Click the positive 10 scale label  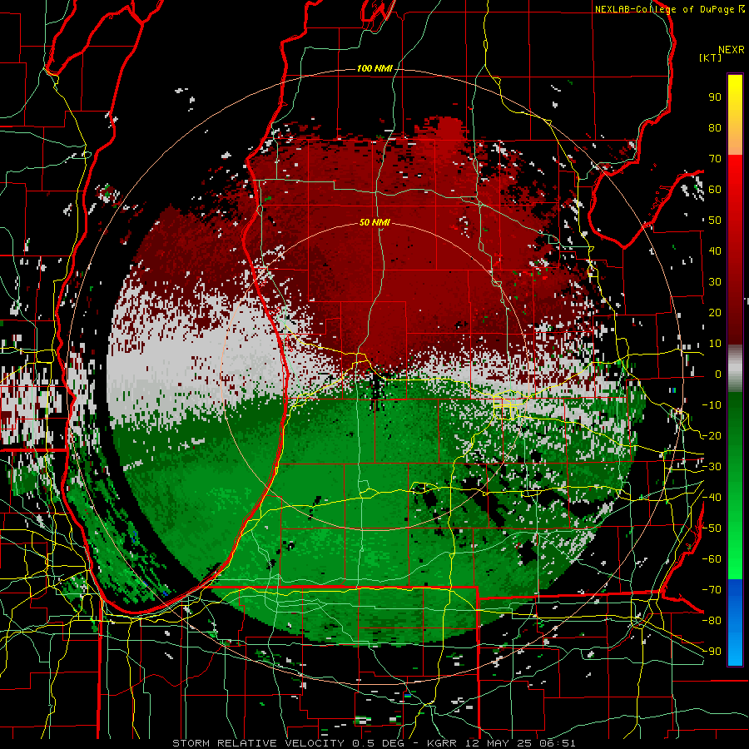pos(715,344)
